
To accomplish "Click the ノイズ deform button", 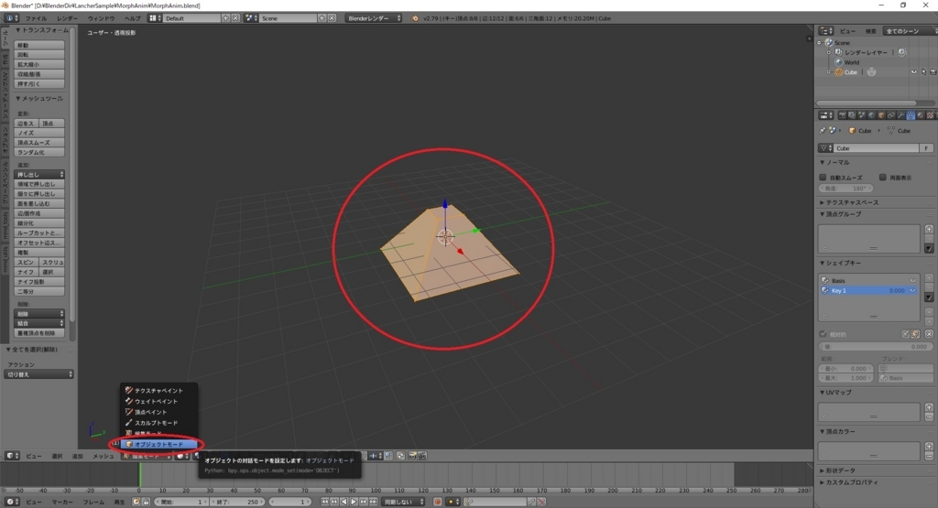I will coord(38,133).
